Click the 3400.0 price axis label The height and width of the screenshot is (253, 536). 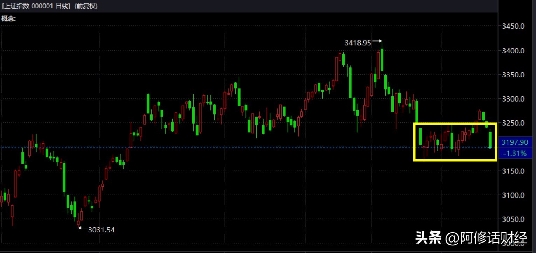point(513,51)
